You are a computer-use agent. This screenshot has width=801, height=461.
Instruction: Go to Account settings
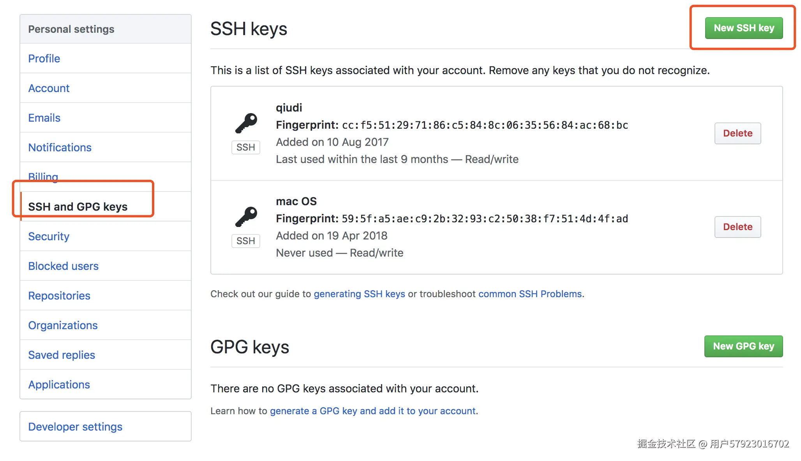[49, 88]
